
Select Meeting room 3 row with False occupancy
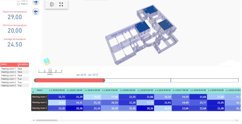pyautogui.click(x=14, y=75)
